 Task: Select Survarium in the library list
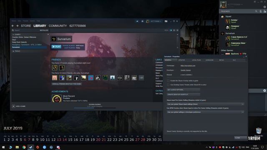29,47
